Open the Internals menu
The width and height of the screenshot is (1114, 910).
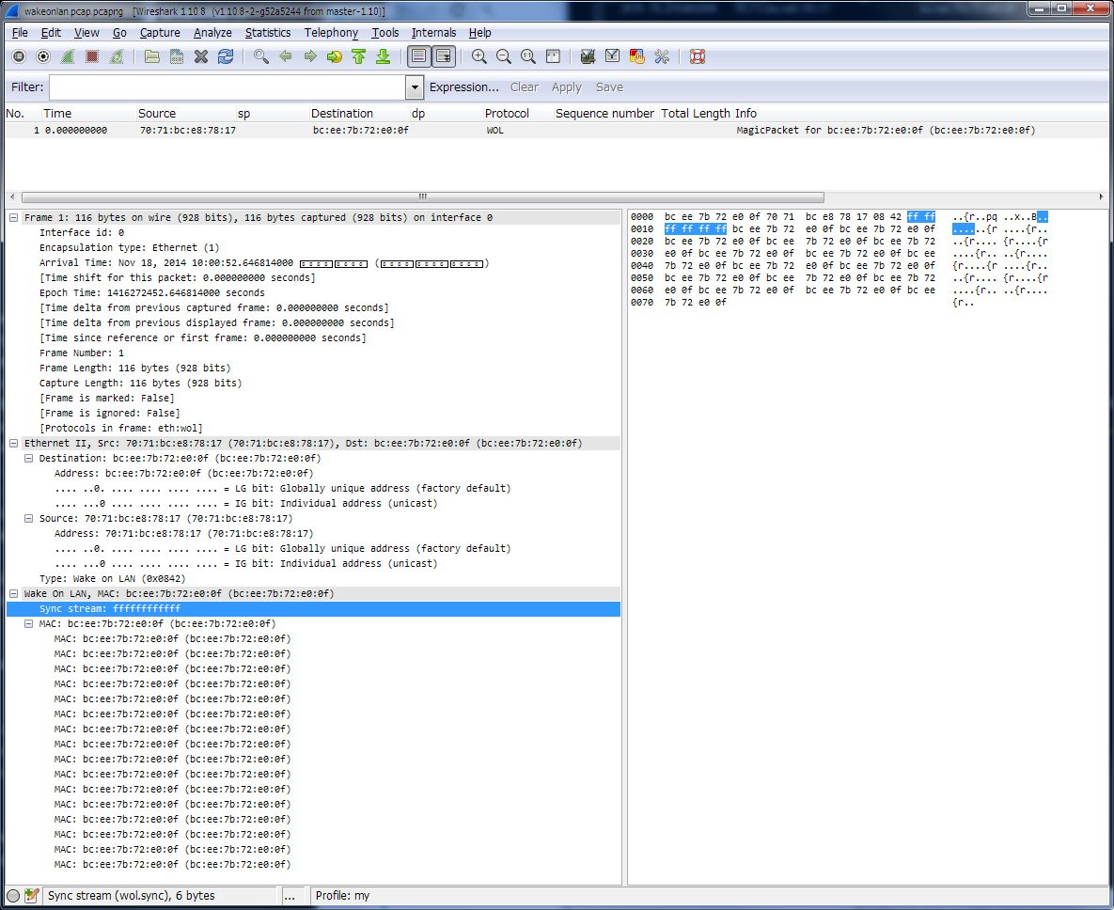tap(433, 33)
